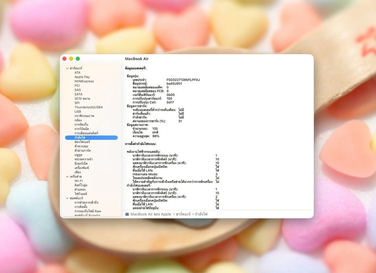Open การจัดเก็บ (Storage) in the sidebar
376x273 pixels.
81,124
